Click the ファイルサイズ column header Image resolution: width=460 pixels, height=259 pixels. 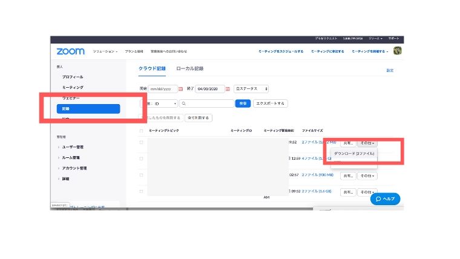(x=312, y=131)
